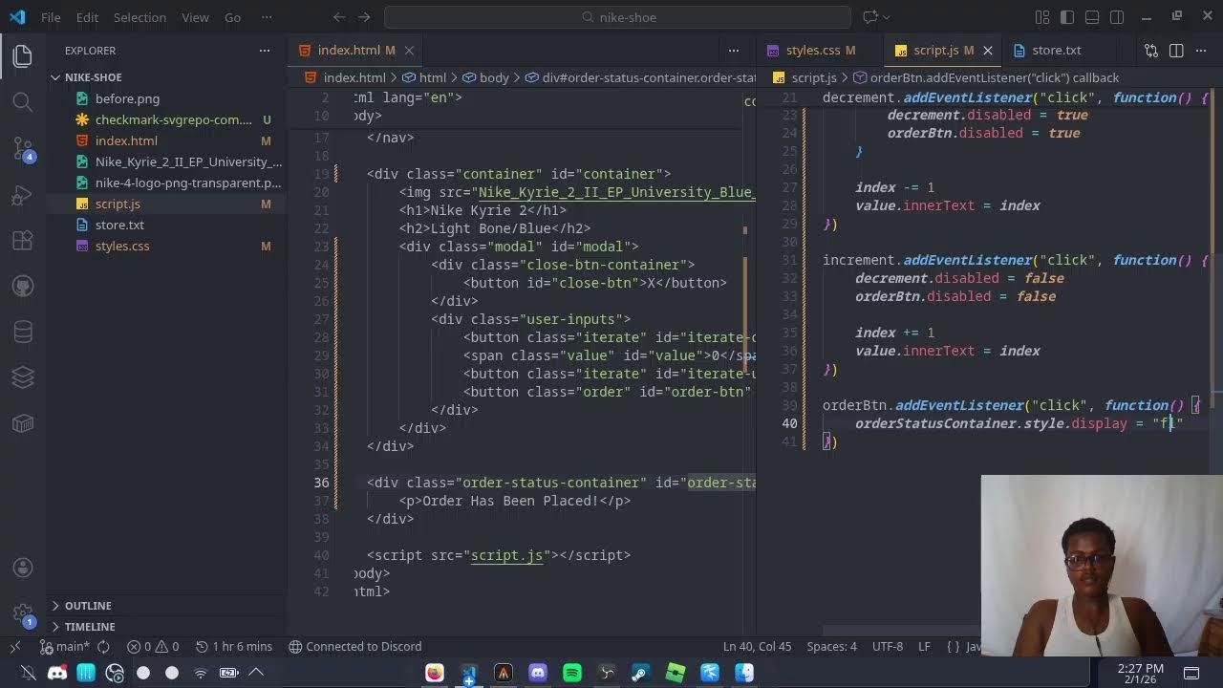The height and width of the screenshot is (688, 1223).
Task: Open the dropdown arrow beside the chat icon
Action: point(887,17)
